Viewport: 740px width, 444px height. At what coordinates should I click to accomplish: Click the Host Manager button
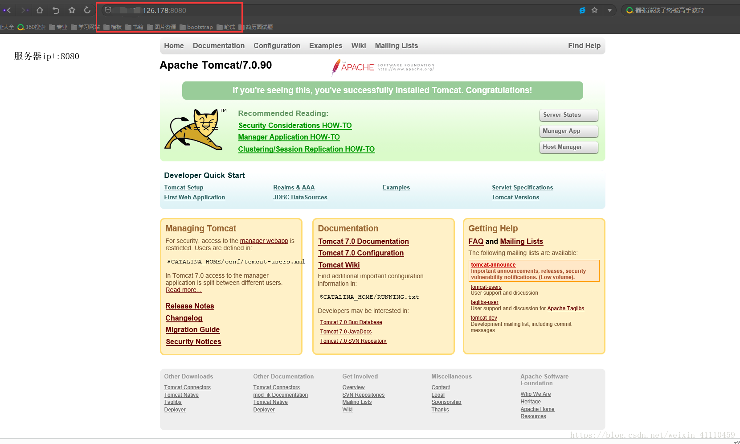coord(568,147)
